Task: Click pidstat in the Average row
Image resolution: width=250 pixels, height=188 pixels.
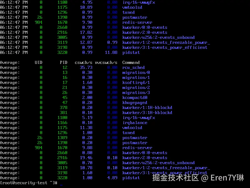Action: pos(131,178)
